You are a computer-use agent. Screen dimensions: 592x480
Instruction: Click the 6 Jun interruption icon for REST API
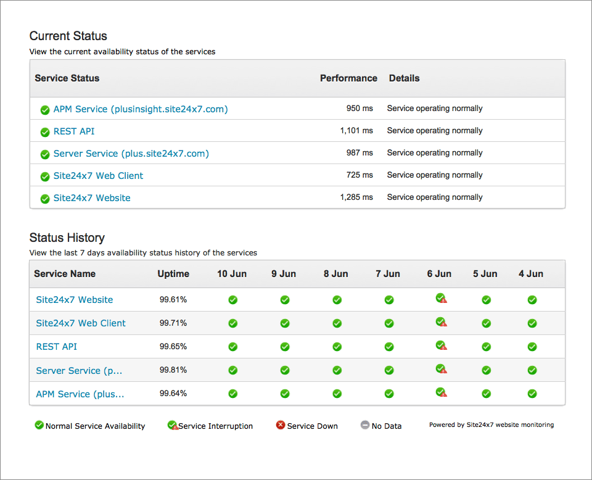(x=440, y=347)
